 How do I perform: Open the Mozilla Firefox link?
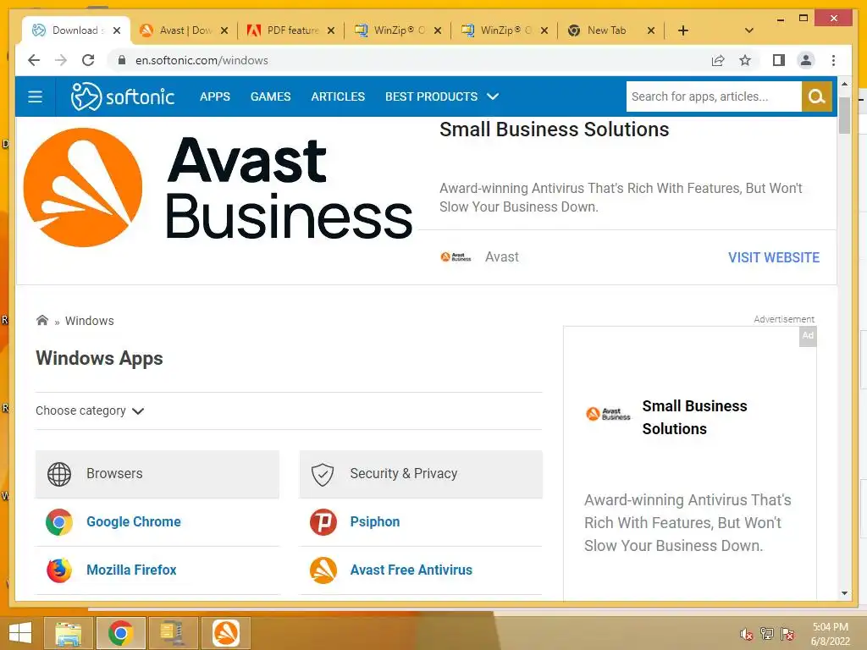point(131,570)
